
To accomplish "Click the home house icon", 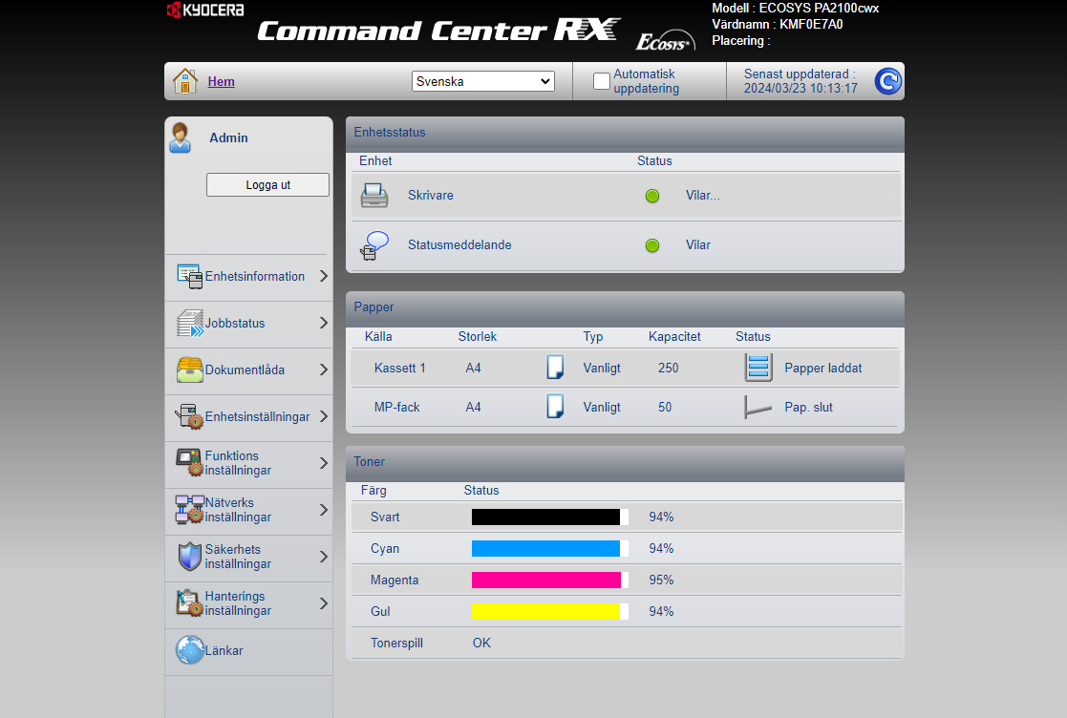I will pyautogui.click(x=185, y=81).
